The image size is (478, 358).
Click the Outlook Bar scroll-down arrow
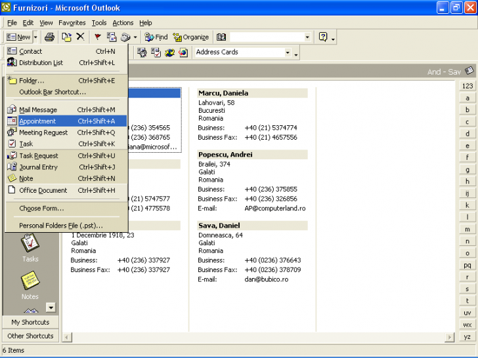pos(51,307)
